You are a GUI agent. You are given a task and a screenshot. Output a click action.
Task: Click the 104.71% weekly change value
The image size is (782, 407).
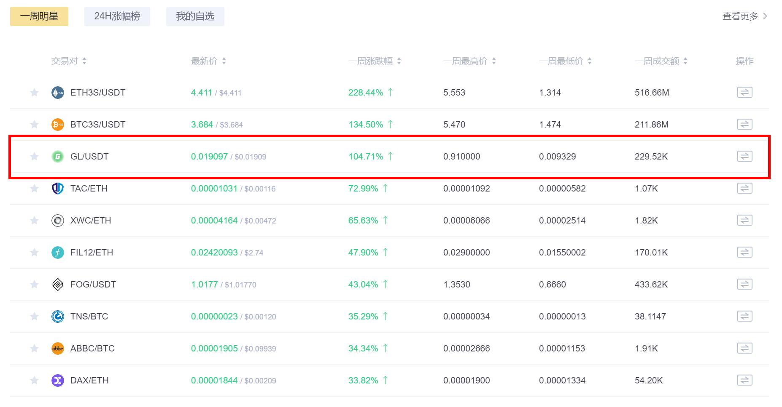pos(366,157)
